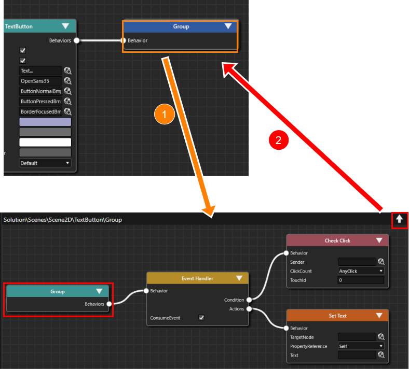Click the TouchId input field
Screen dimensions: 409x369
click(x=361, y=280)
